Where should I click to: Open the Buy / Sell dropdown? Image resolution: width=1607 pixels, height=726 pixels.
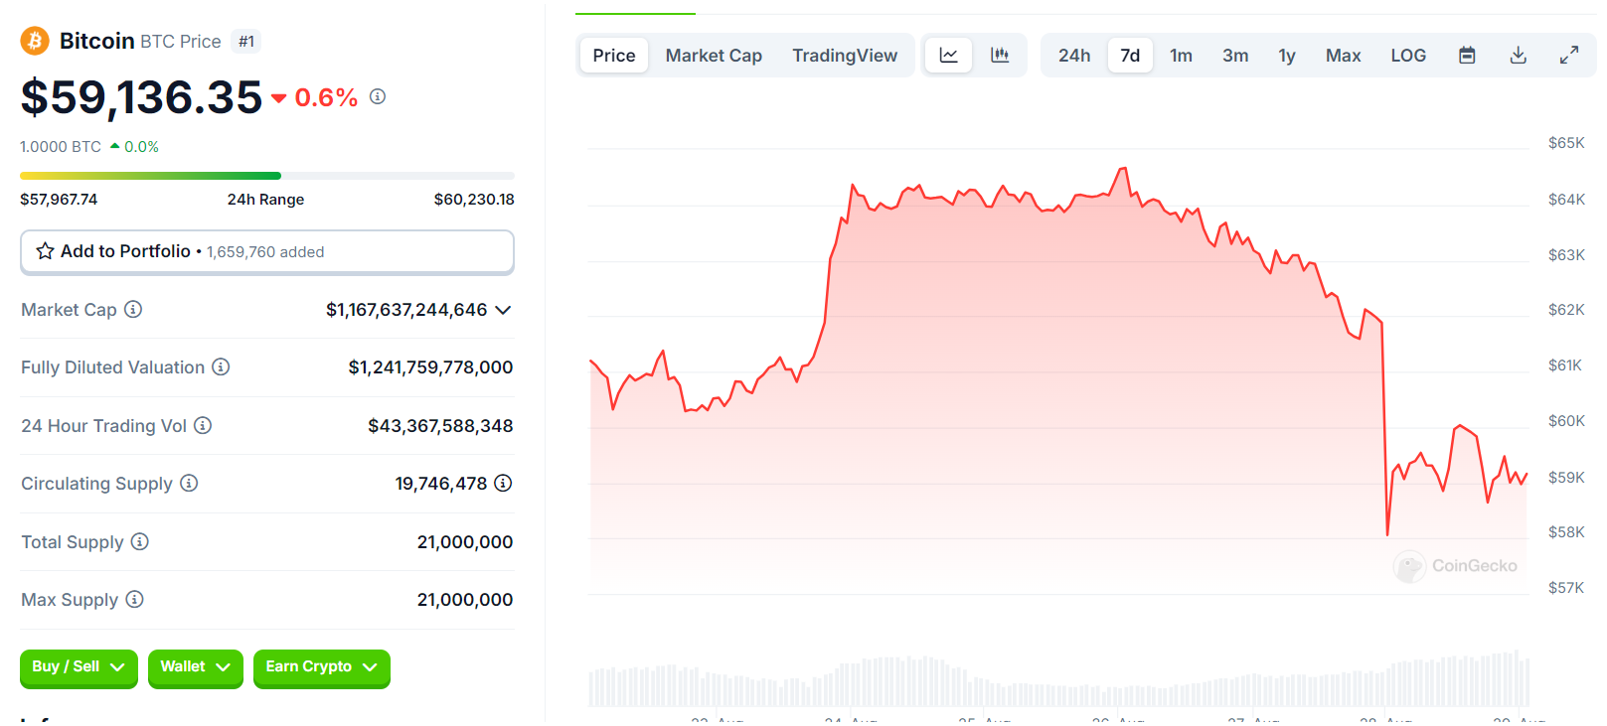tap(79, 667)
